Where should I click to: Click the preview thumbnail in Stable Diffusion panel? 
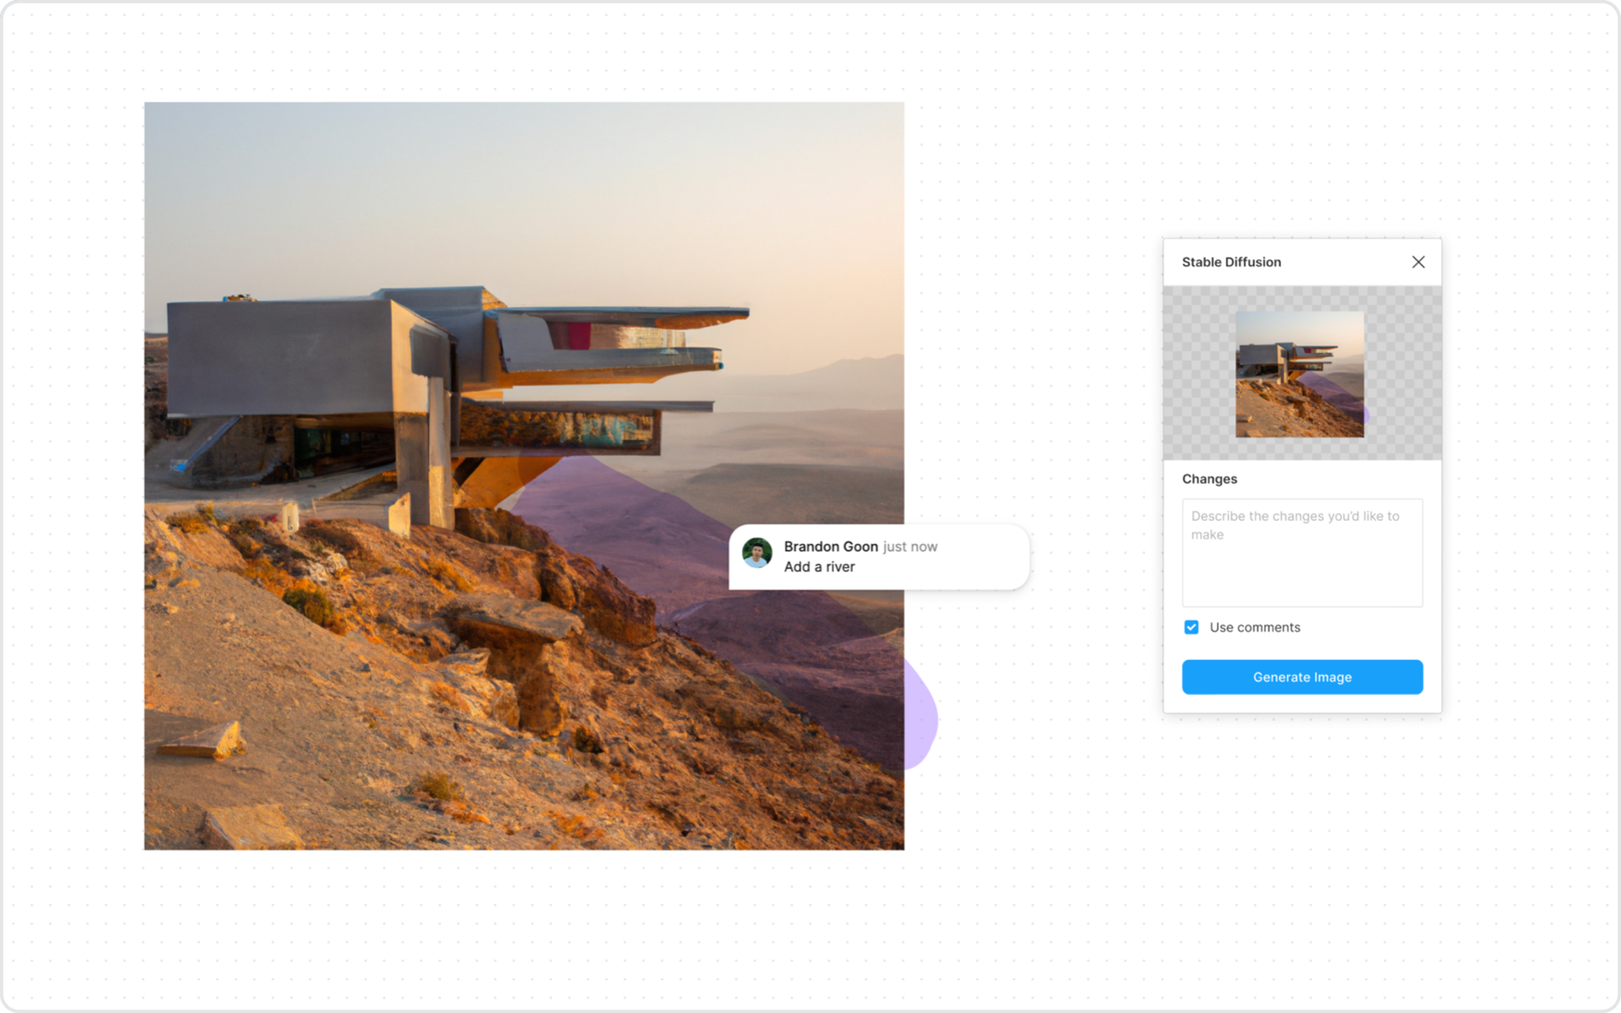(x=1300, y=374)
